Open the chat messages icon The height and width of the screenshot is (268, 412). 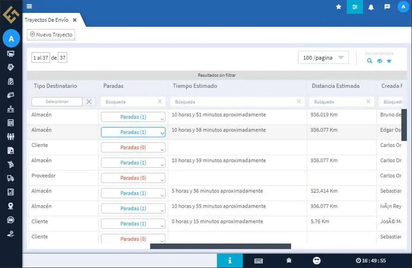point(387,7)
